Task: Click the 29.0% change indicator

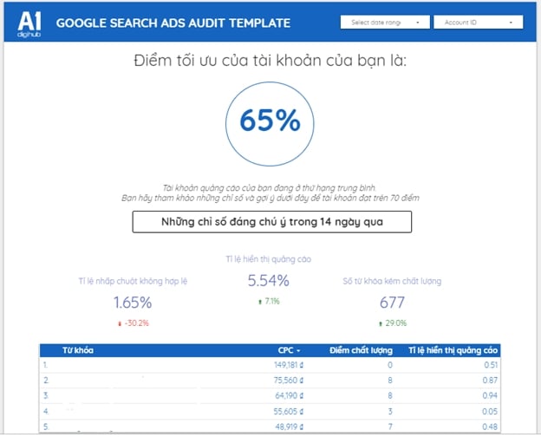Action: point(393,323)
